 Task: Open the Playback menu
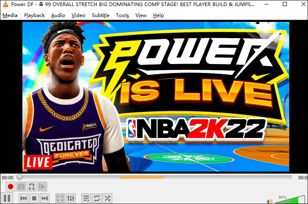pos(34,15)
